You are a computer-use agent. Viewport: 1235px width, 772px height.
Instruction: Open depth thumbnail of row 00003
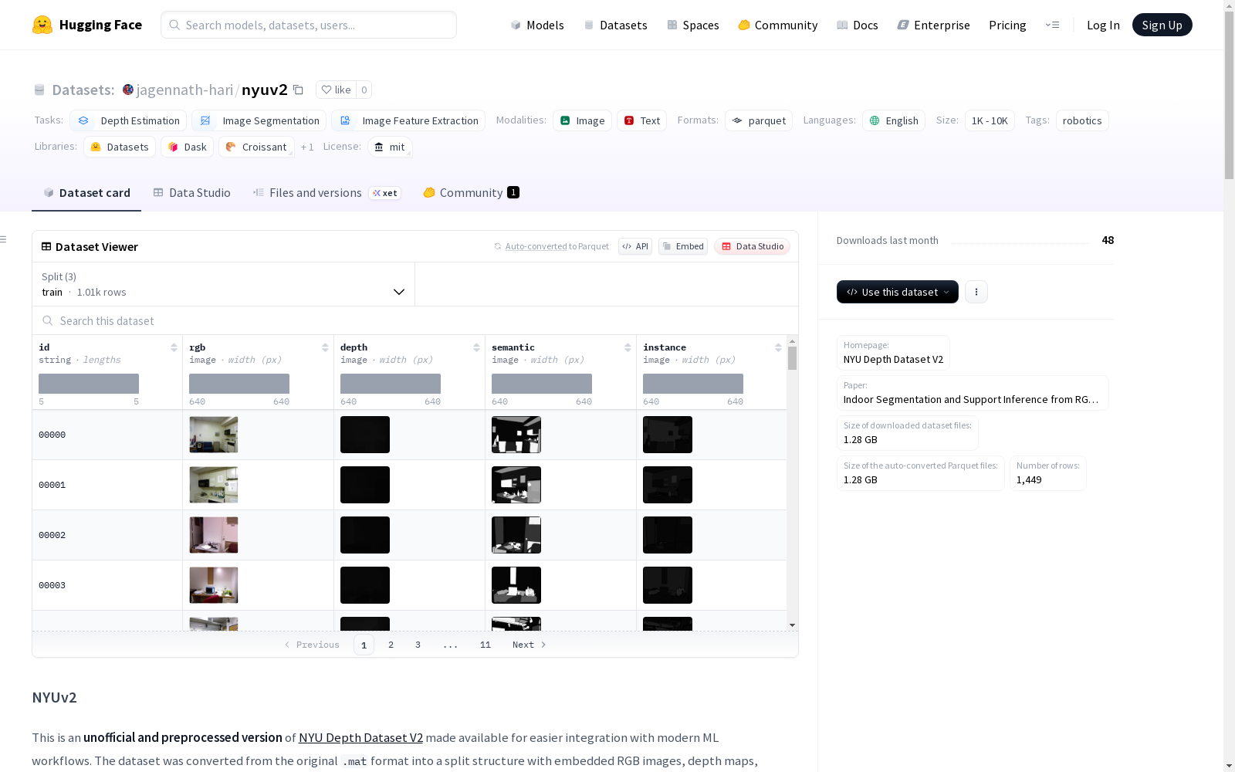[365, 585]
